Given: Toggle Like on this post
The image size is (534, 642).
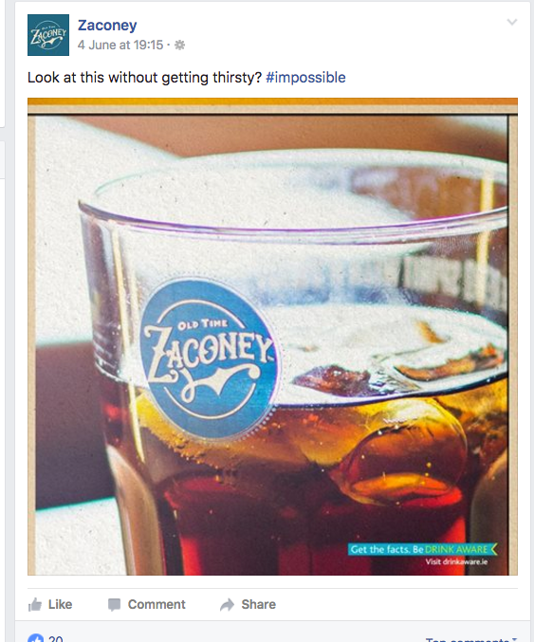Looking at the screenshot, I should click(50, 604).
